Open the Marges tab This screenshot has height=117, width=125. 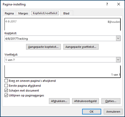(x=23, y=14)
